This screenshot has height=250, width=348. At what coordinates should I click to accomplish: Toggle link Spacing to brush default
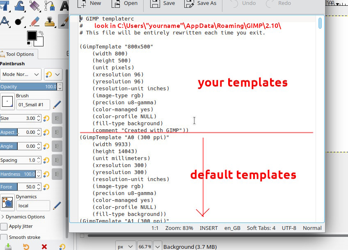pos(57,160)
